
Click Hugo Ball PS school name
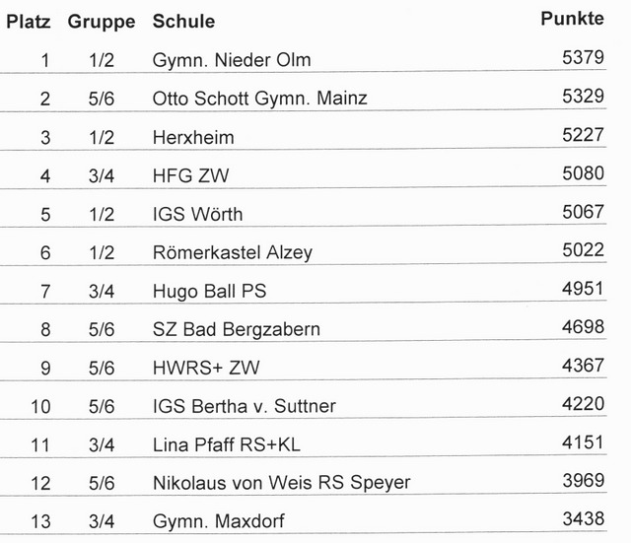pos(209,291)
